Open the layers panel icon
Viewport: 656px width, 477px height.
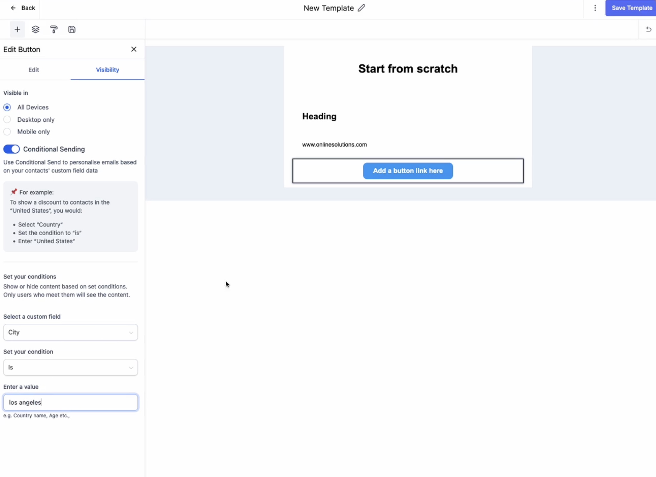[x=35, y=29]
